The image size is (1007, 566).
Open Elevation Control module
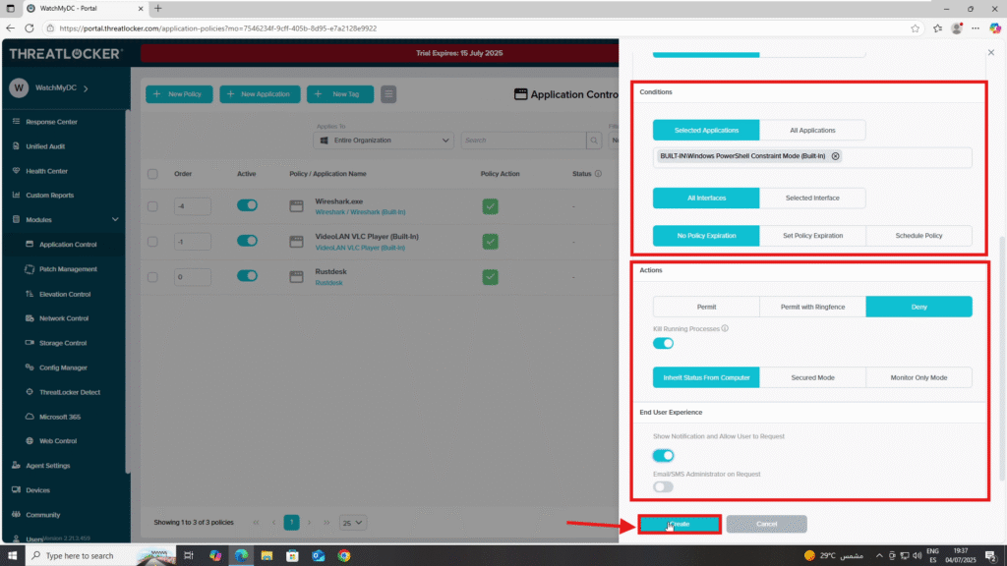65,294
